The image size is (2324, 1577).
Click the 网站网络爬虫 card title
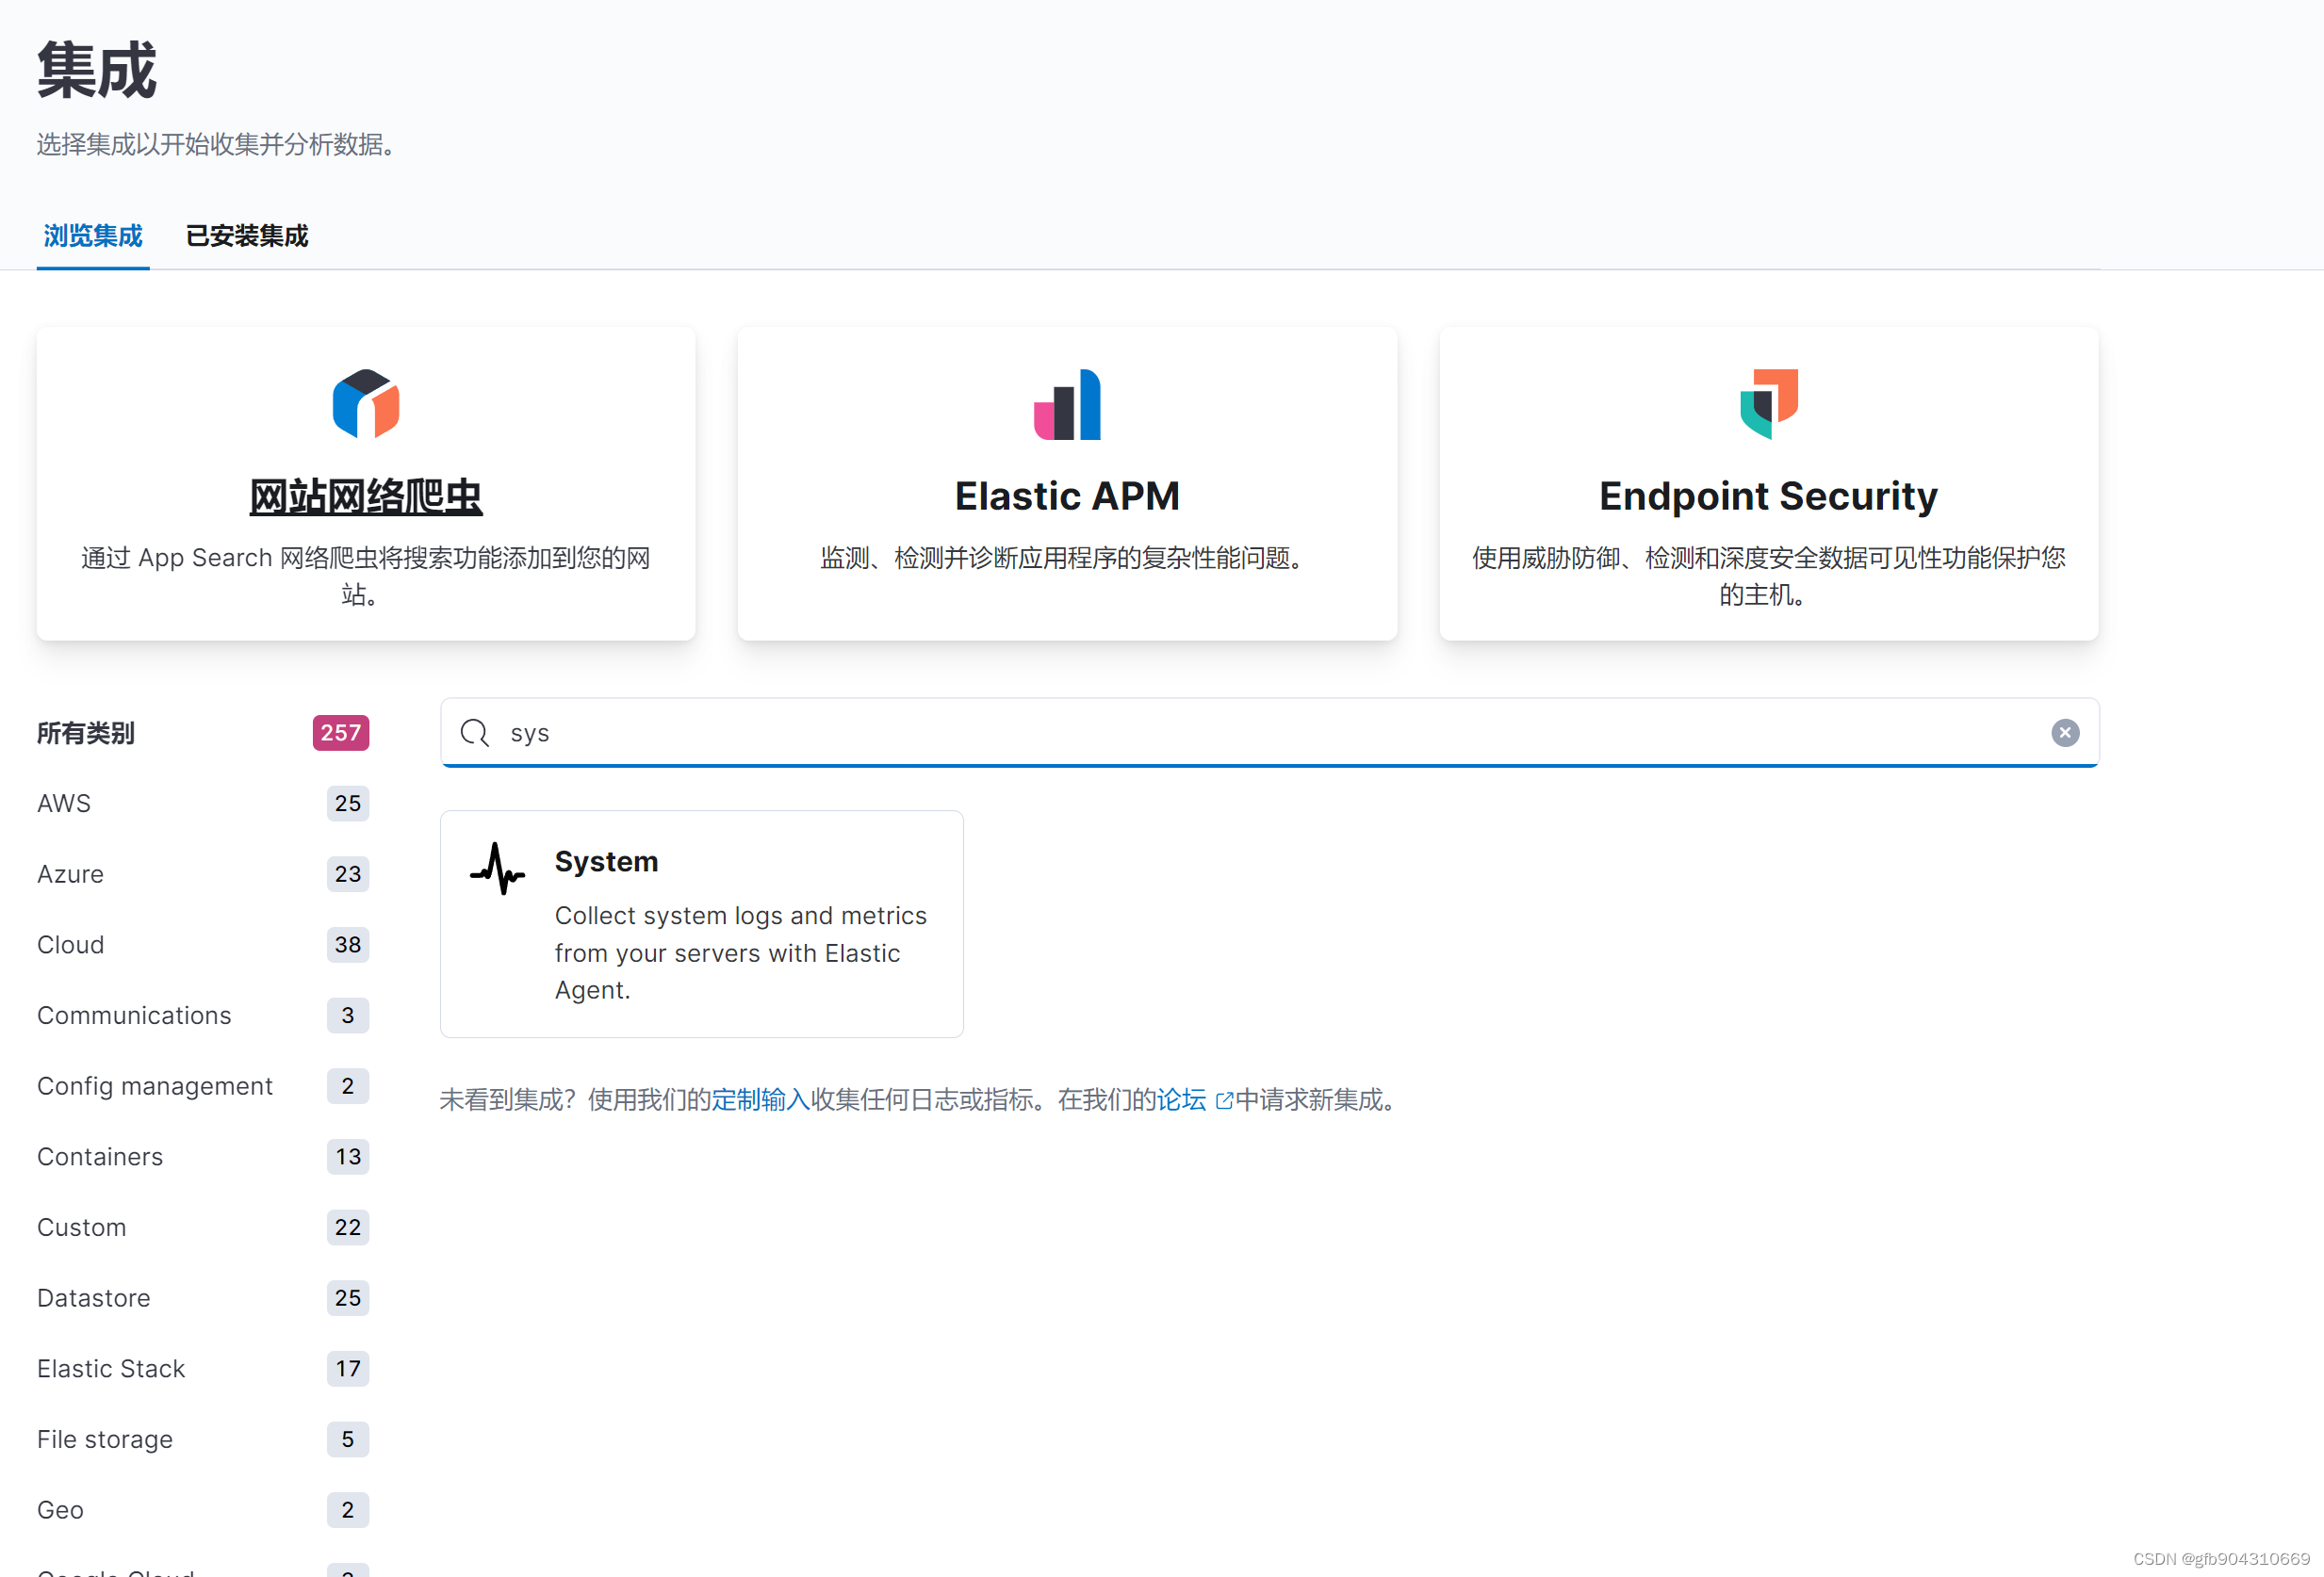coord(366,496)
